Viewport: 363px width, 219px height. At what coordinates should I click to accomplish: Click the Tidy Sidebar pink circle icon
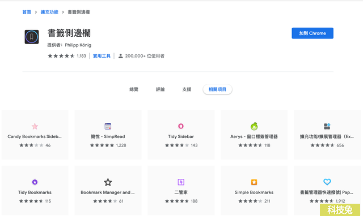click(x=181, y=126)
